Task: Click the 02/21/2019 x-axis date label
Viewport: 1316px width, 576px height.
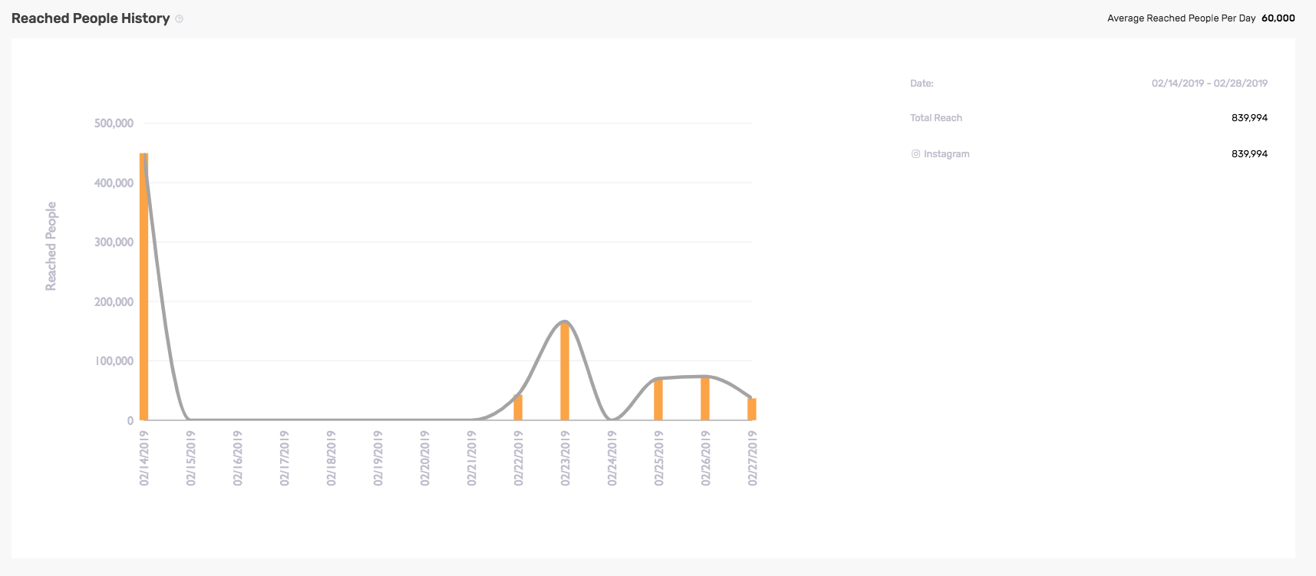Action: (x=472, y=458)
